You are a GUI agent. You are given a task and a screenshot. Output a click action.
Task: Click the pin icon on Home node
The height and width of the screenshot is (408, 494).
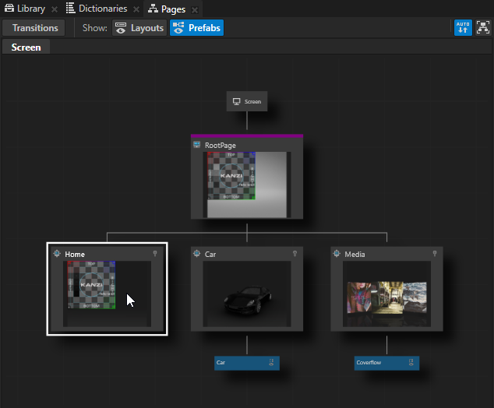point(155,254)
